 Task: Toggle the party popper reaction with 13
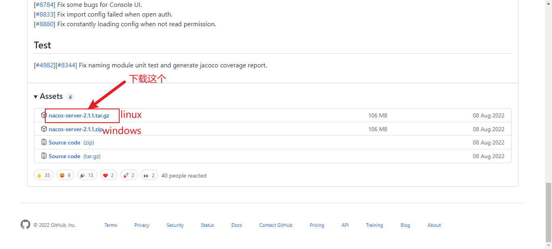[87, 175]
